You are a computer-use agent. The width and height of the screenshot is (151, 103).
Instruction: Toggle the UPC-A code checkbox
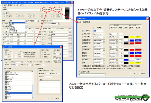point(6,96)
